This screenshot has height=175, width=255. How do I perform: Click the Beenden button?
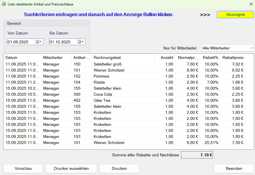coord(234,168)
